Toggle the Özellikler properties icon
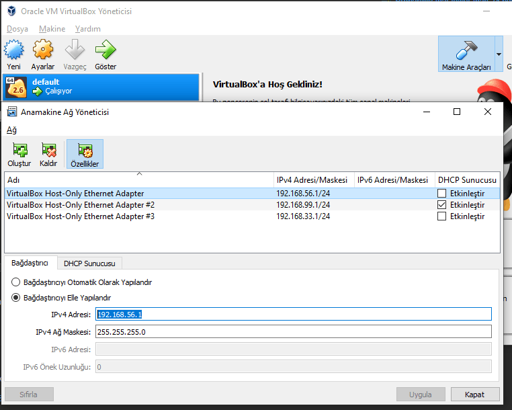The height and width of the screenshot is (410, 512). [85, 154]
